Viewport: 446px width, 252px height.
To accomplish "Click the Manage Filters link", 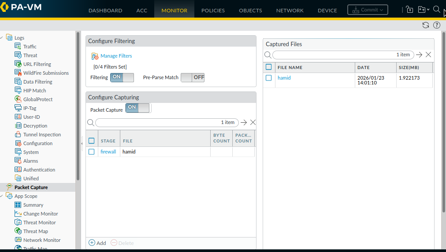I will [x=116, y=56].
